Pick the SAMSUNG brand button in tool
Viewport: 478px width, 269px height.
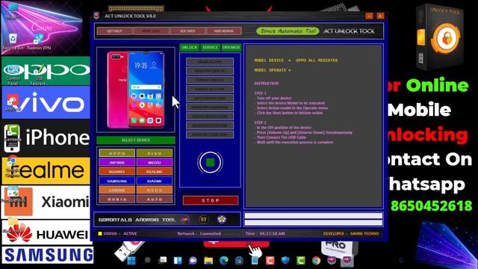click(117, 181)
